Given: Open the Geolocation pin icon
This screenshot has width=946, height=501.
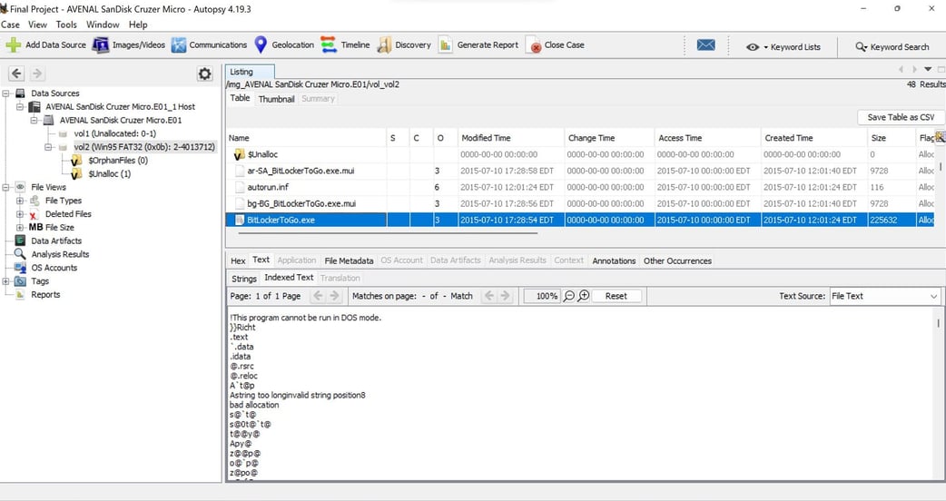Looking at the screenshot, I should 261,44.
